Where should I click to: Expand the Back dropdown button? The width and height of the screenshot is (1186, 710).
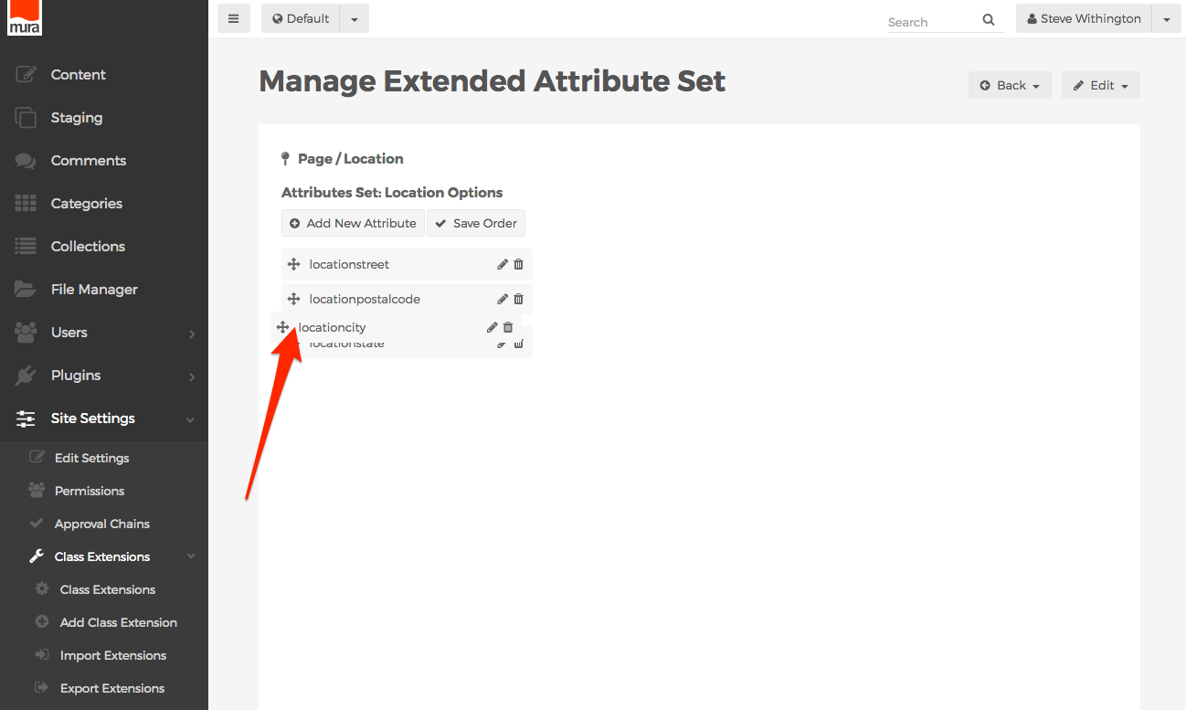click(x=1010, y=85)
